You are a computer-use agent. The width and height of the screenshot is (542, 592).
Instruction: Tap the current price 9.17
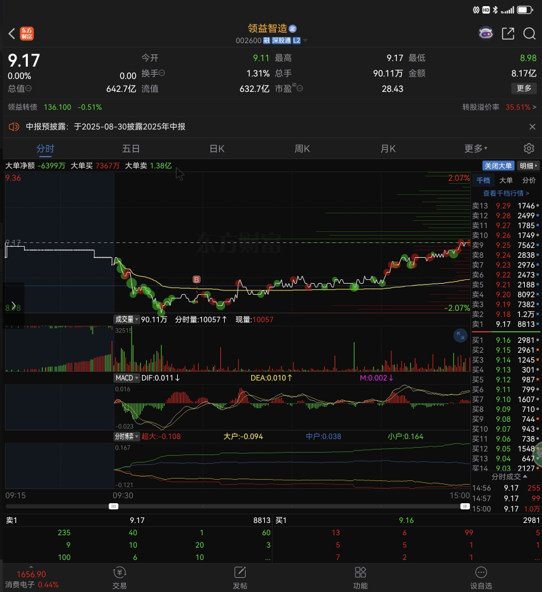24,60
